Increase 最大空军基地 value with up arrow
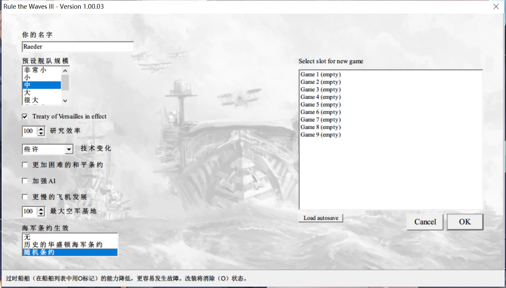The height and width of the screenshot is (288, 506). (41, 209)
